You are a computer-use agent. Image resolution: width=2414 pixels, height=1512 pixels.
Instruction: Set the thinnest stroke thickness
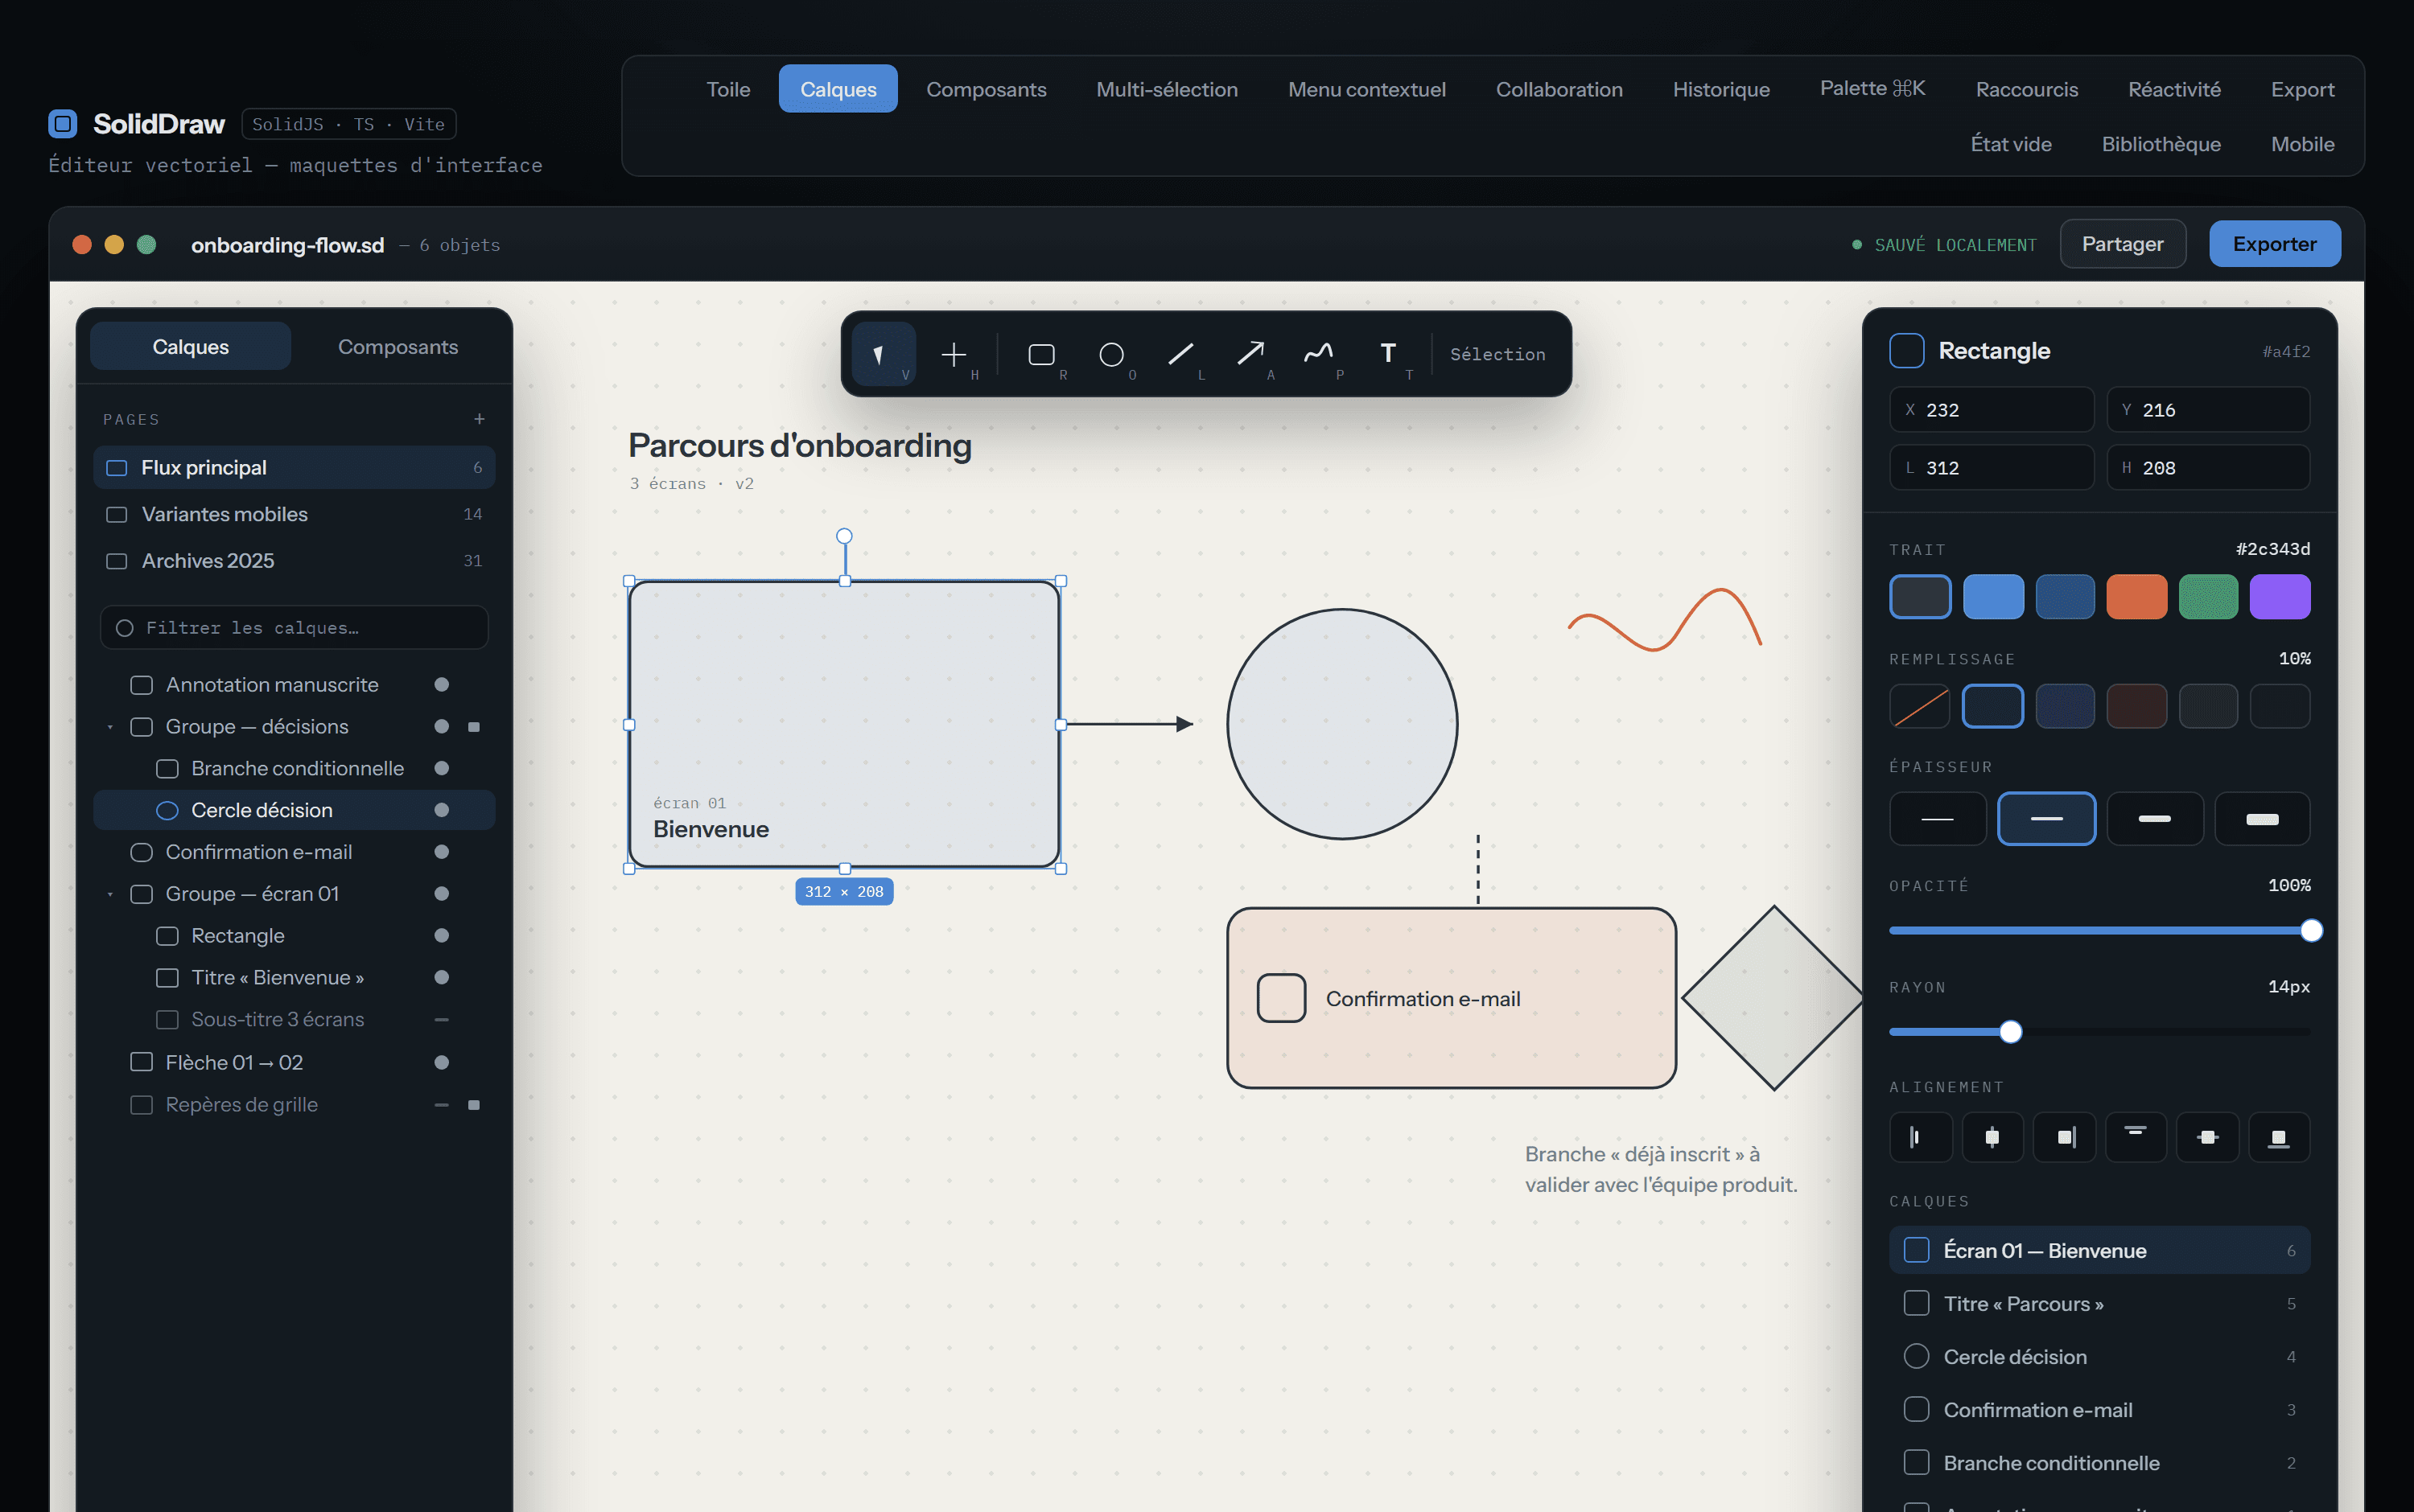tap(1938, 819)
